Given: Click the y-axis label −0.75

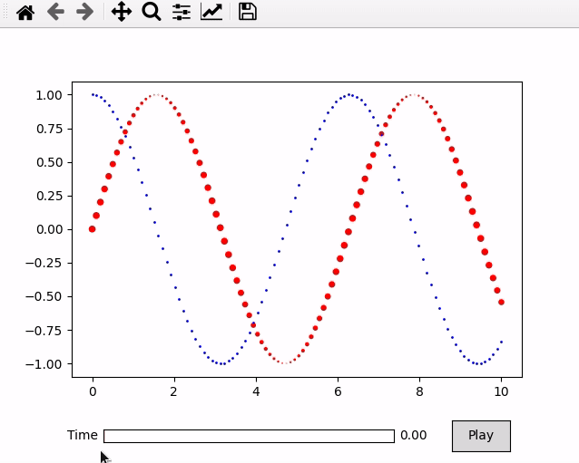Looking at the screenshot, I should click(x=44, y=331).
